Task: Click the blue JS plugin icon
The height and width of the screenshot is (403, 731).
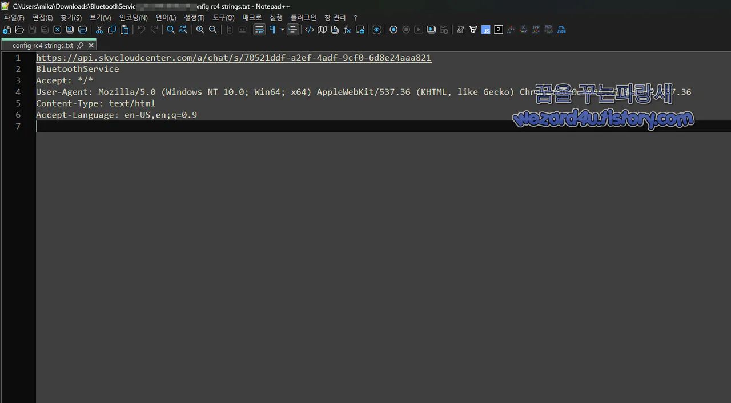Action: [486, 30]
